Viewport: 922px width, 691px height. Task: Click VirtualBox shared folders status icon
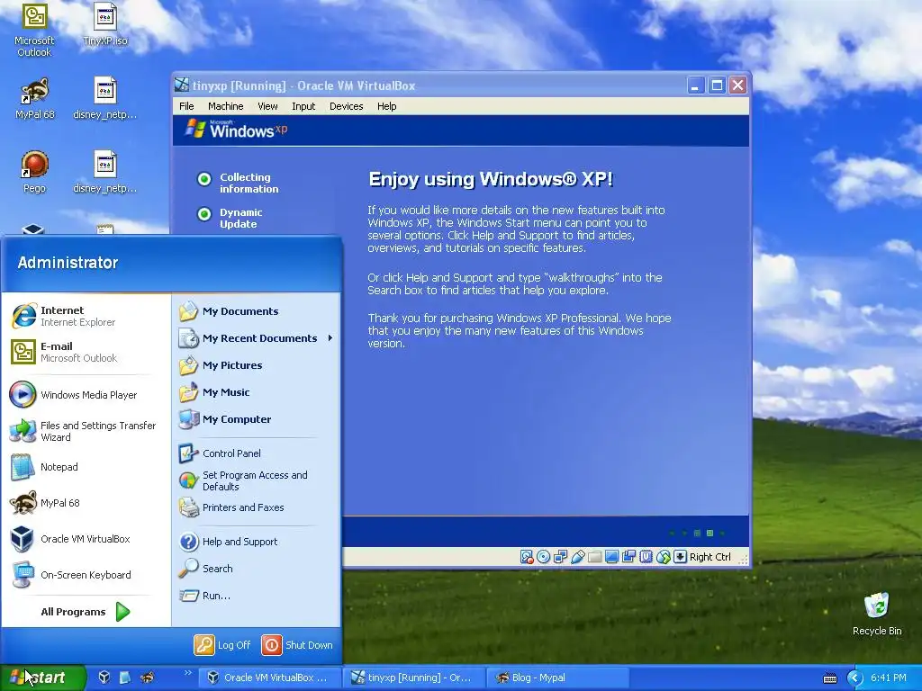click(594, 556)
